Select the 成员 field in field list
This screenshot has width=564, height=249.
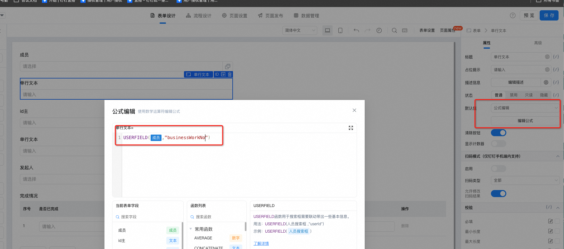pyautogui.click(x=148, y=230)
